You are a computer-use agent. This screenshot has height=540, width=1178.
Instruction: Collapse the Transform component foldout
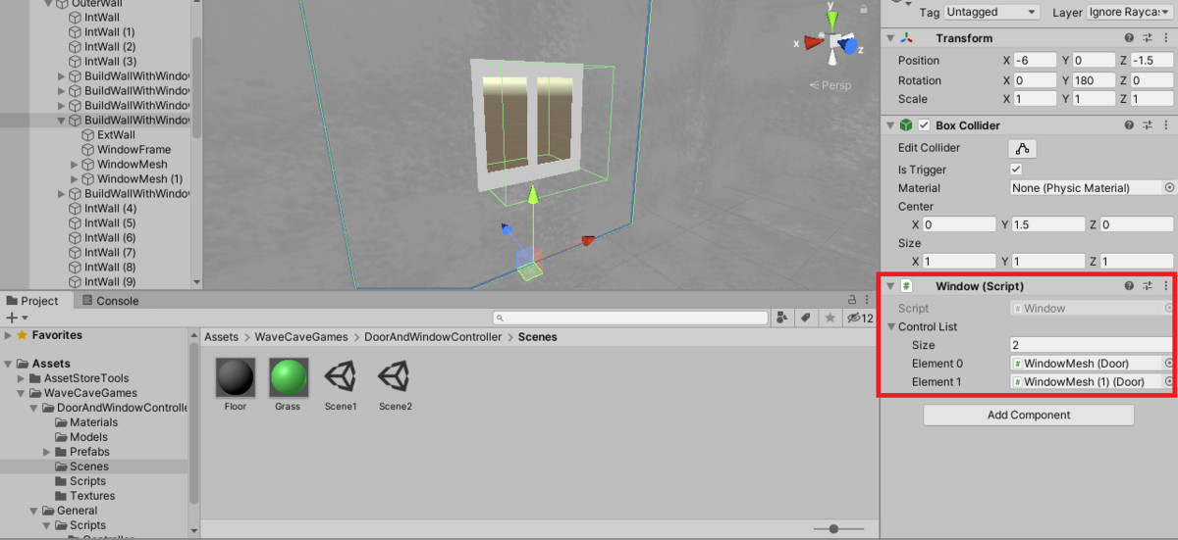890,38
